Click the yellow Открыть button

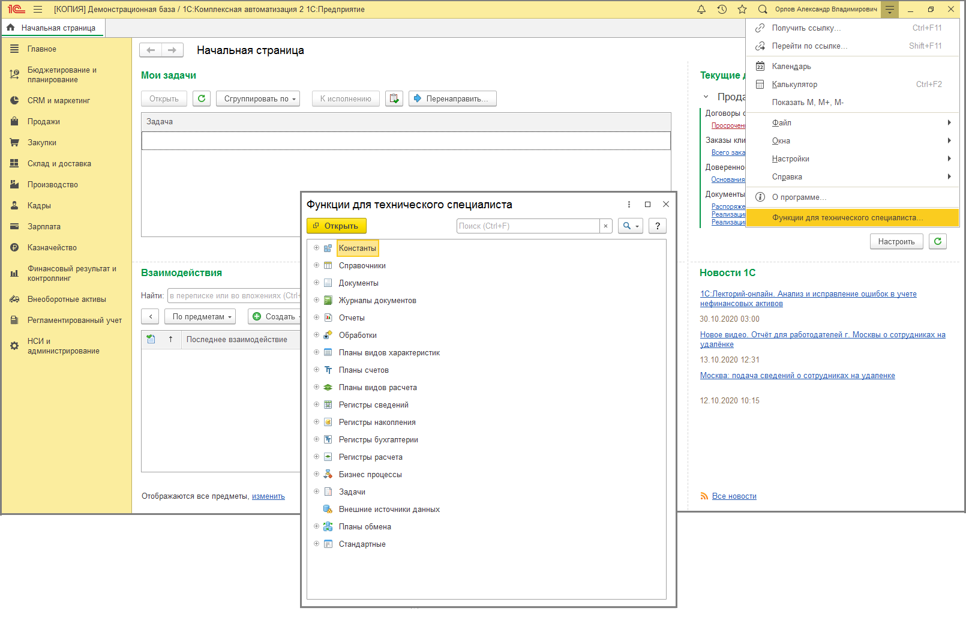(336, 226)
